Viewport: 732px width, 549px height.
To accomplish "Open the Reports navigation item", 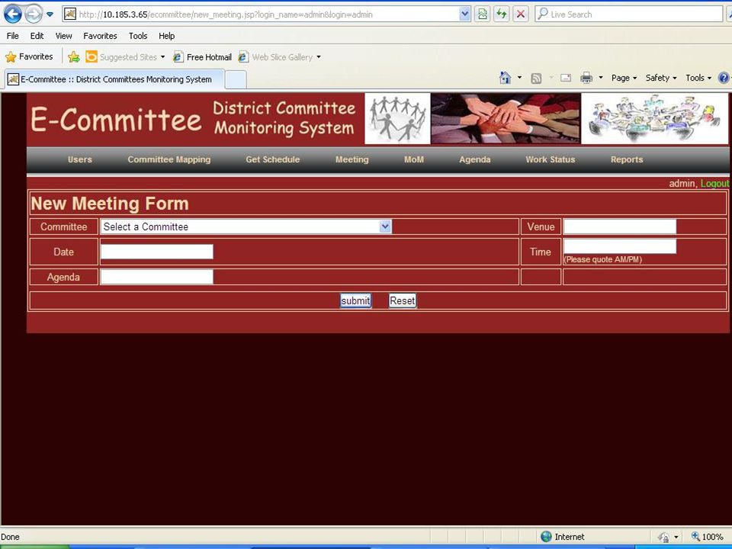I will (x=627, y=159).
